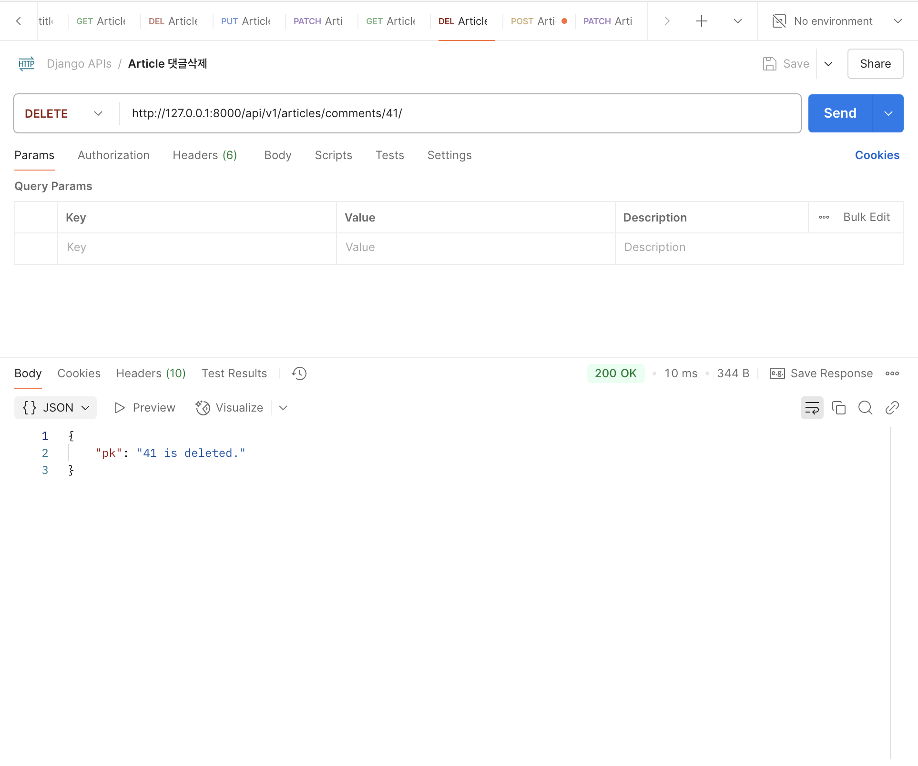
Task: Select the POST Arti tab with unsaved dot
Action: click(539, 21)
